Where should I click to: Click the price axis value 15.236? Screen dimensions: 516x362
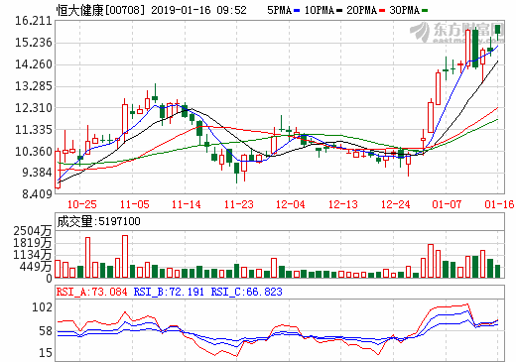point(34,43)
